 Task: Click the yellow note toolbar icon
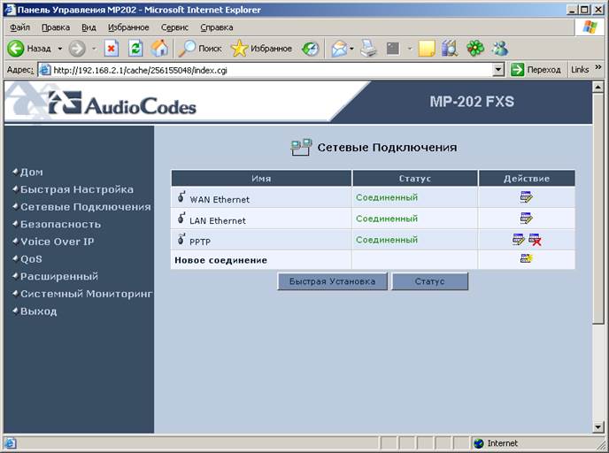[x=427, y=49]
